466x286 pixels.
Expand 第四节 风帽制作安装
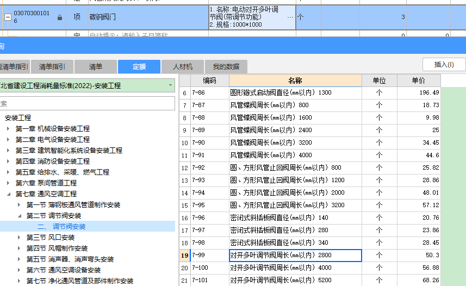19,248
